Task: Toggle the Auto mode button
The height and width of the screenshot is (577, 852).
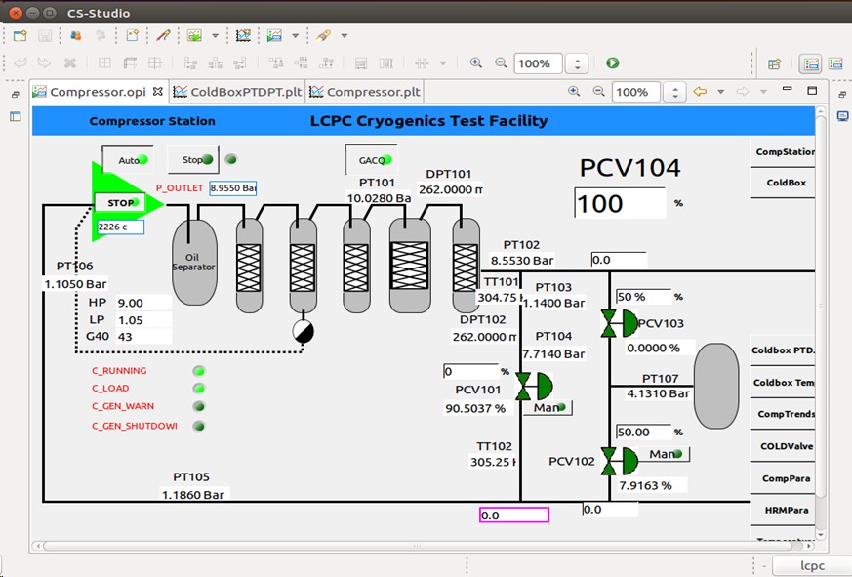Action: point(129,160)
